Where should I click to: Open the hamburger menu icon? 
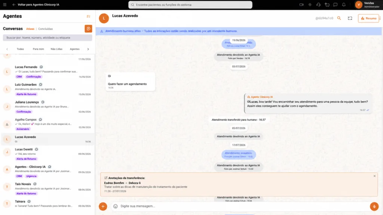tap(4, 4)
